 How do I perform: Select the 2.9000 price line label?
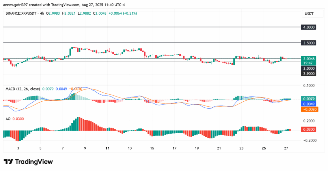tap(308, 74)
